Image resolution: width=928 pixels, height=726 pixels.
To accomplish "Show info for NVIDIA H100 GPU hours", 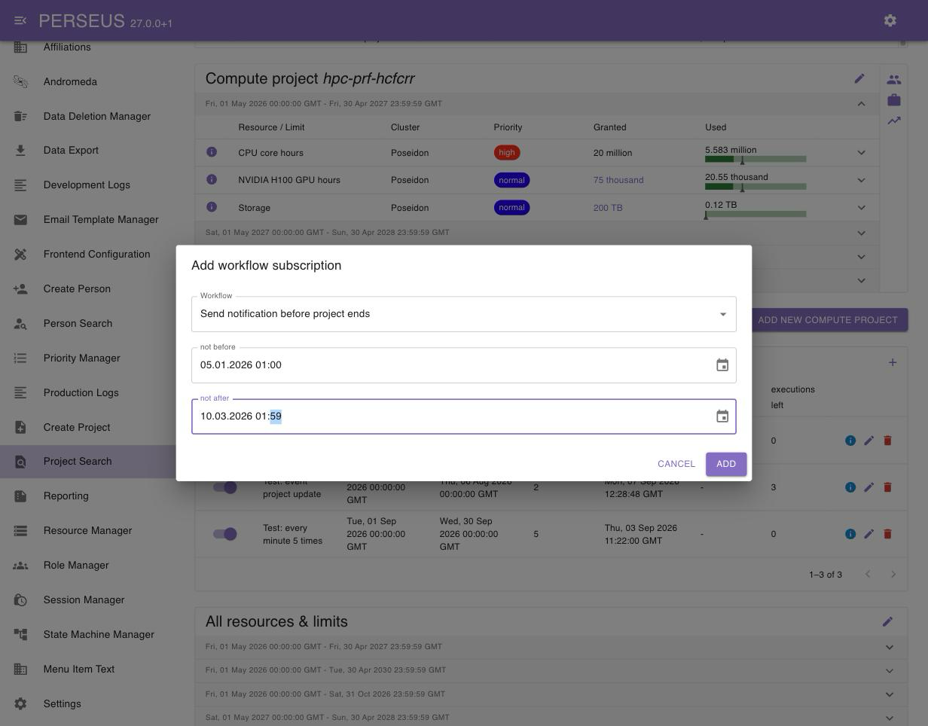I will point(212,179).
